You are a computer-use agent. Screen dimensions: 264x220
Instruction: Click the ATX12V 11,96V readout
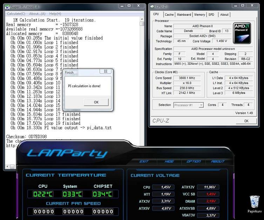(x=208, y=187)
